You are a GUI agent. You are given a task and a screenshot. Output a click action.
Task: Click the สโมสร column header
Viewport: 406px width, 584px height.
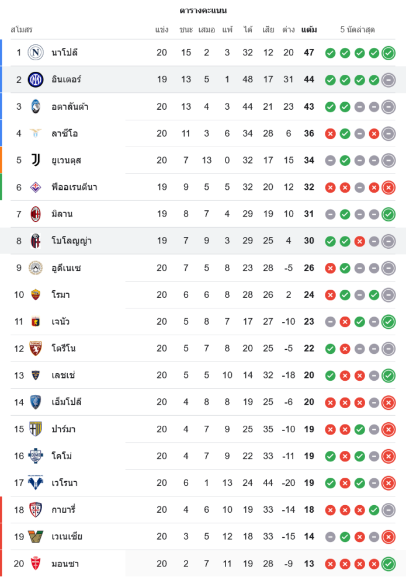pyautogui.click(x=22, y=29)
